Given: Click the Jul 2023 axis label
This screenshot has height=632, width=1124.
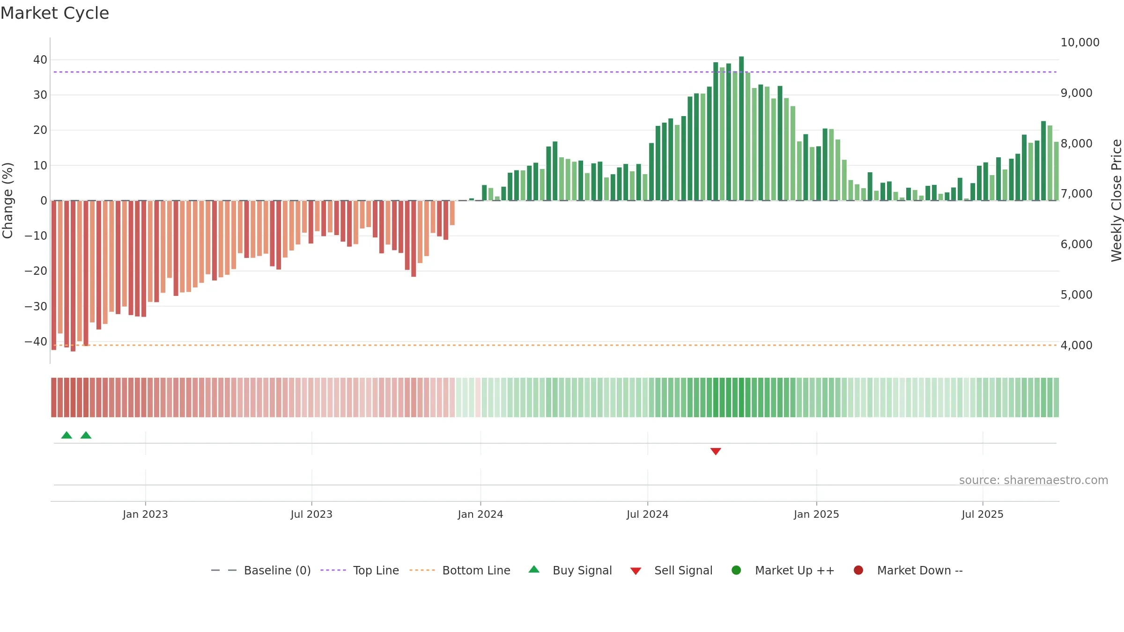Looking at the screenshot, I should (311, 514).
